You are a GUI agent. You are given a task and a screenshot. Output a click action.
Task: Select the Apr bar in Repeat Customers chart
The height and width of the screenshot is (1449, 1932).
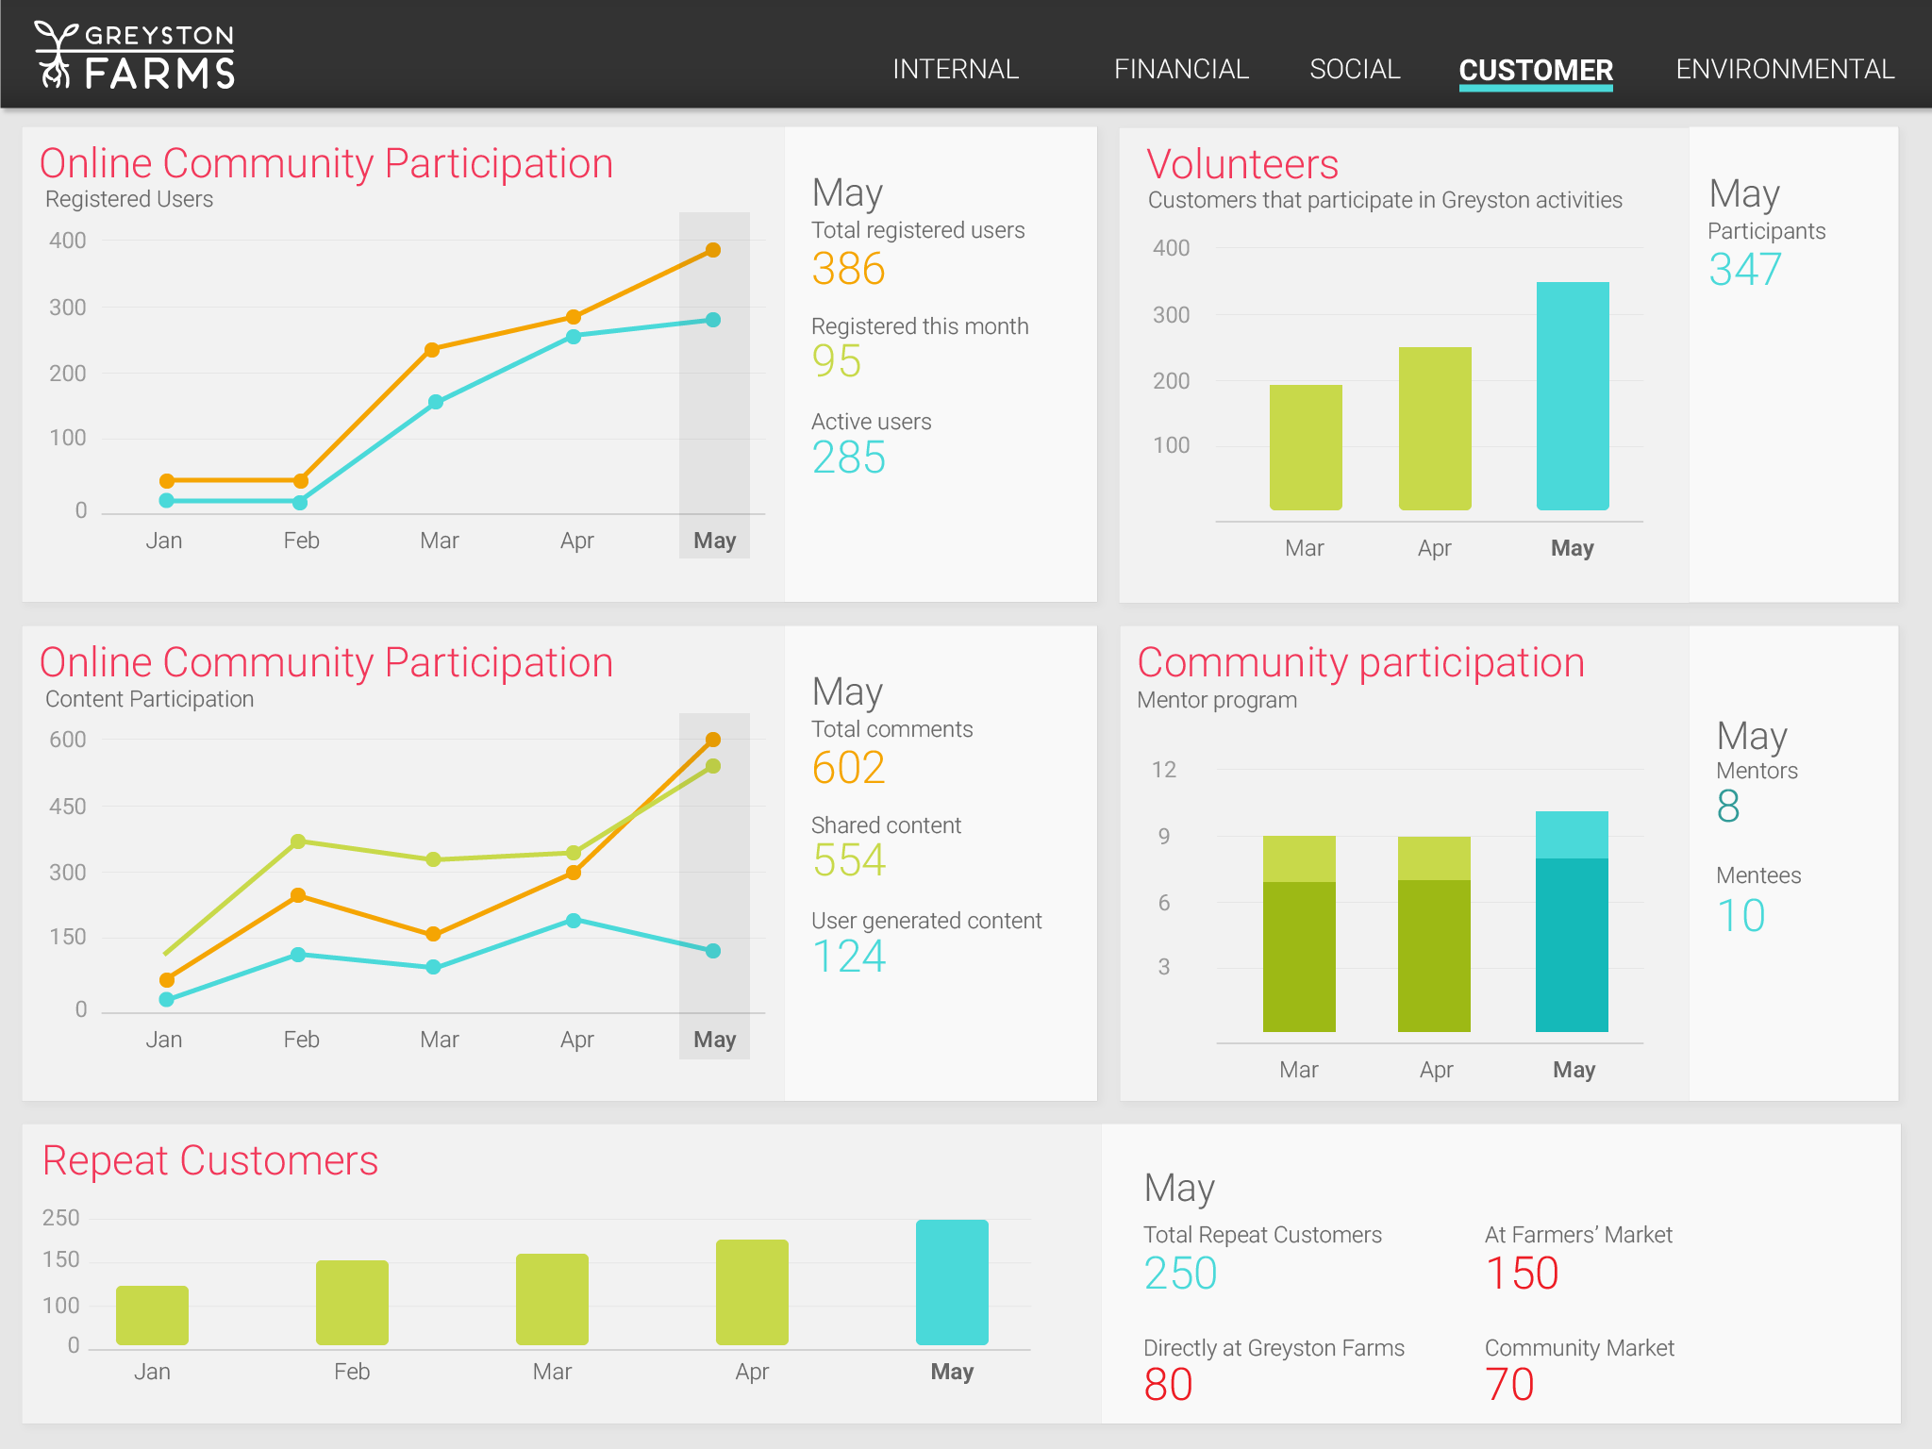click(752, 1292)
